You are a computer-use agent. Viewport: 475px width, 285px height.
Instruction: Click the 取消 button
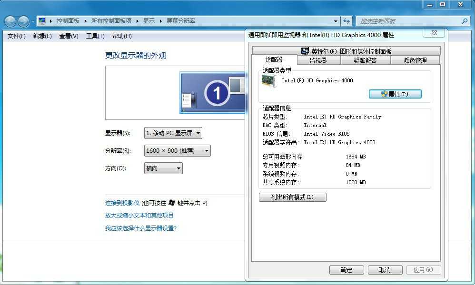[385, 270]
